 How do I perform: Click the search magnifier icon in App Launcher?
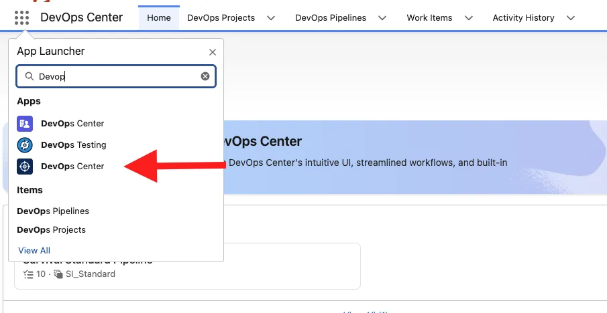30,76
